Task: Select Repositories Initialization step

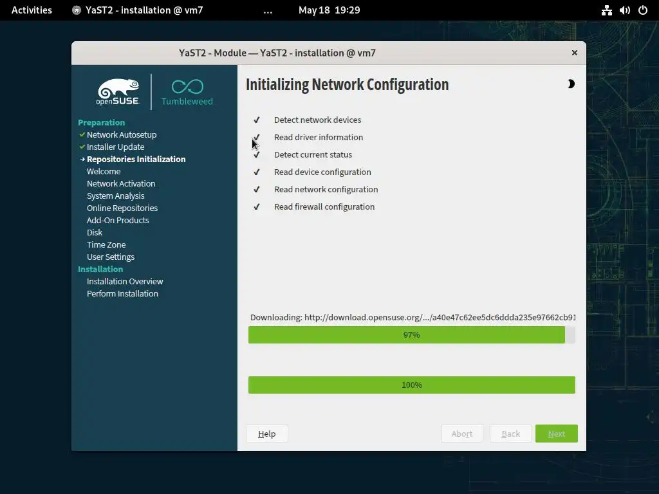Action: [136, 160]
